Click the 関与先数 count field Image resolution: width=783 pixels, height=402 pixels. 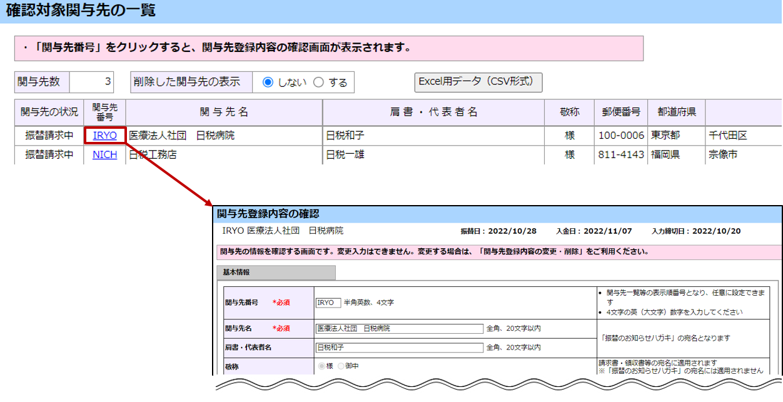pos(92,82)
